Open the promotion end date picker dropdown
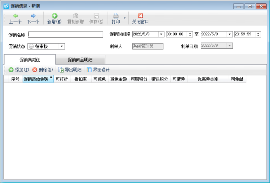Image resolution: width=270 pixels, height=183 pixels. point(229,34)
